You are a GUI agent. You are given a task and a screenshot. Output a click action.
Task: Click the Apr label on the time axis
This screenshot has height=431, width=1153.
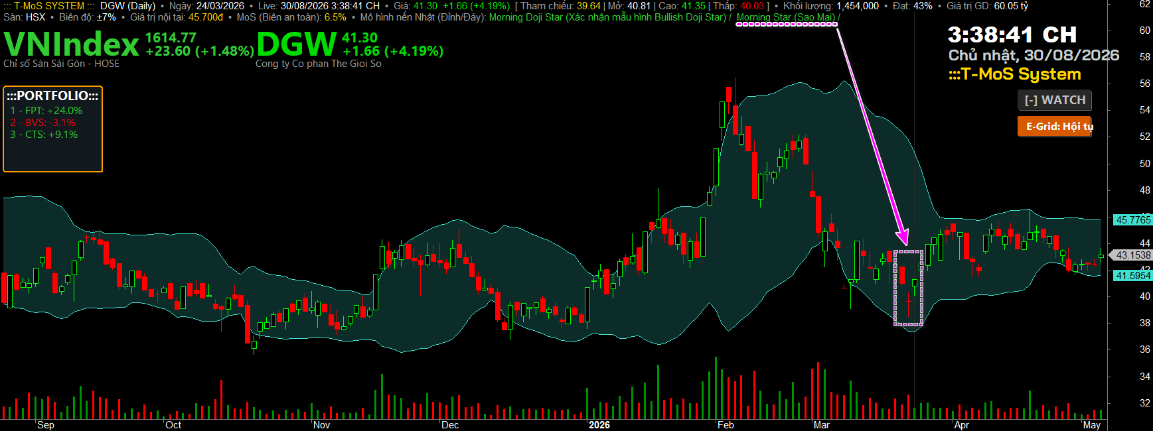point(961,425)
